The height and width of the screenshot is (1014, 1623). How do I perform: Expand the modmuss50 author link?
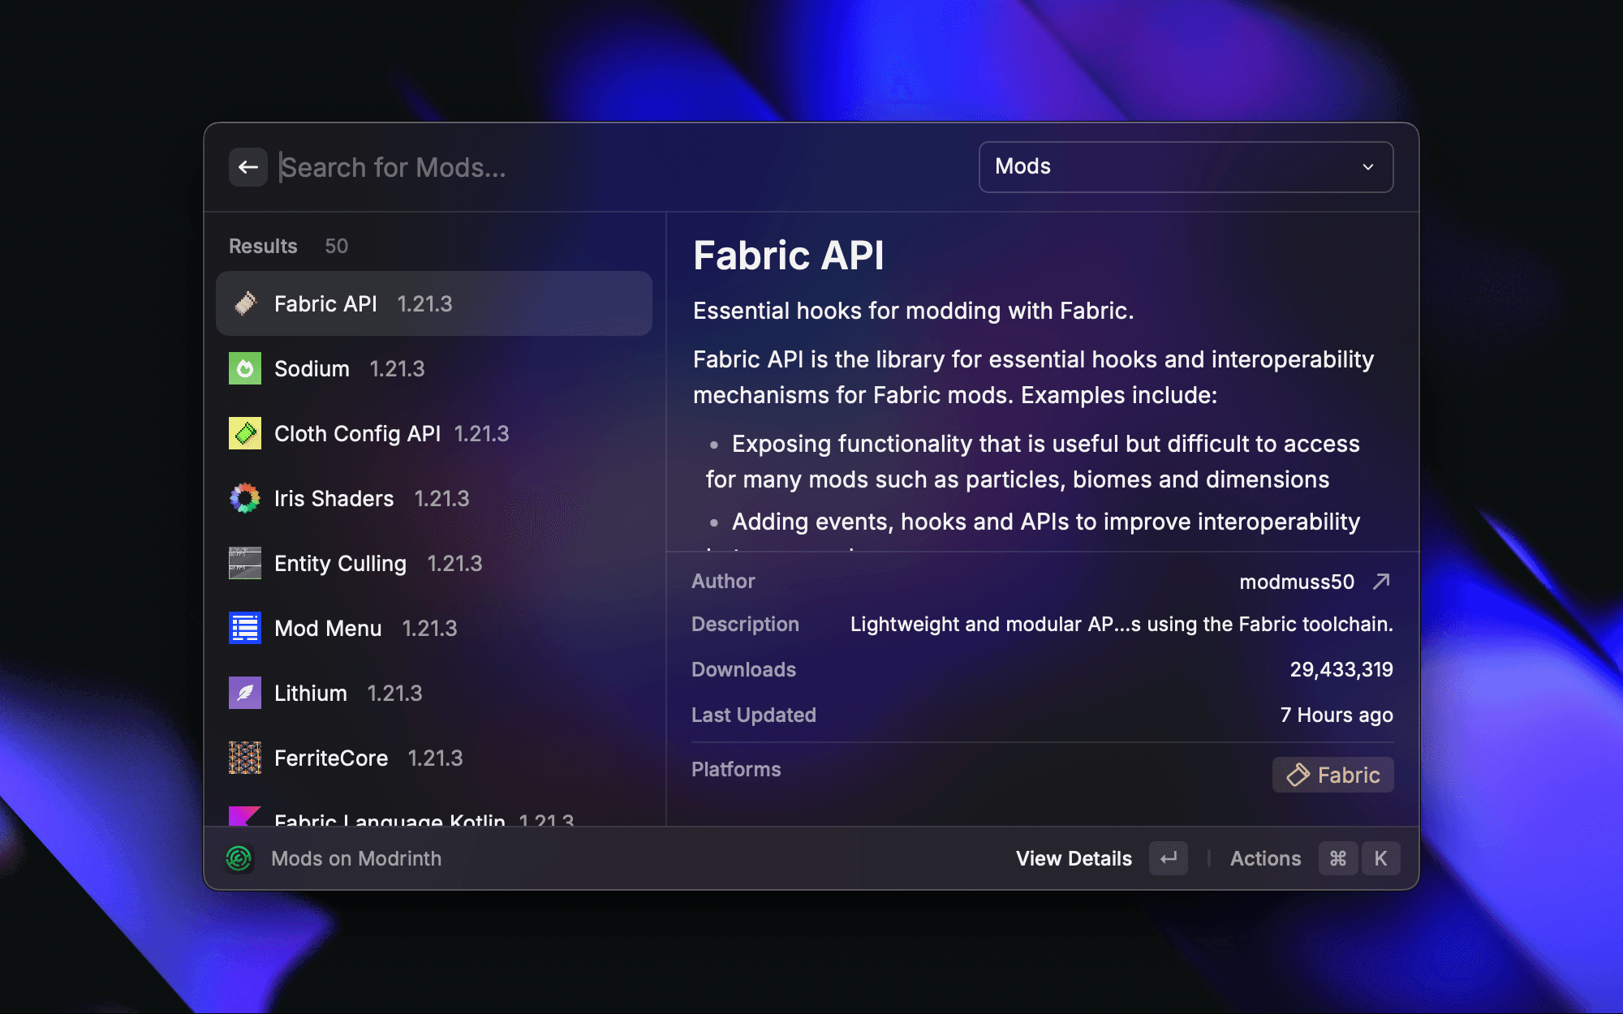pyautogui.click(x=1380, y=581)
